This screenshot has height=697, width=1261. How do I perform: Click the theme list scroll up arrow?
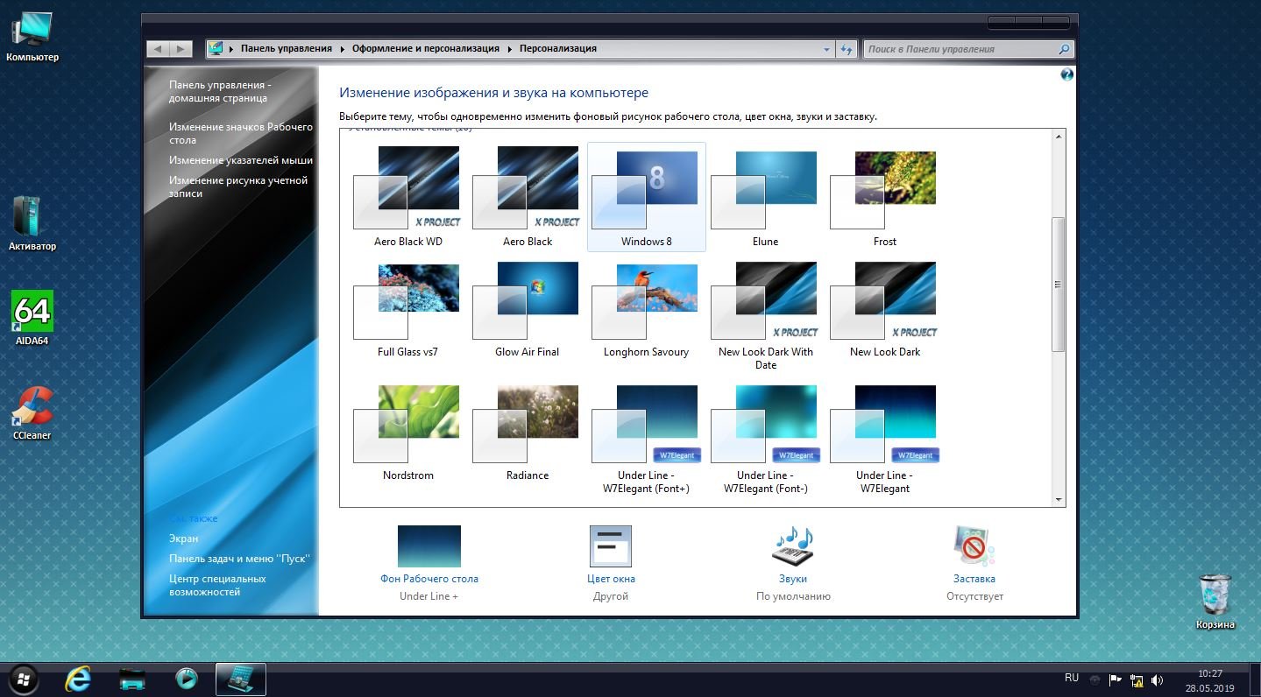[1059, 136]
